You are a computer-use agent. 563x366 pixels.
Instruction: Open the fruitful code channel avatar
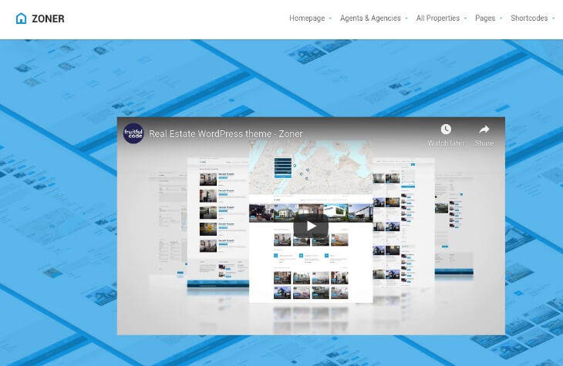[133, 133]
